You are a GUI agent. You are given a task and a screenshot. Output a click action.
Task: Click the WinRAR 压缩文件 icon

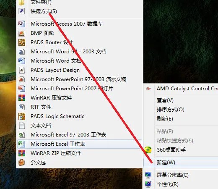pos(22,98)
